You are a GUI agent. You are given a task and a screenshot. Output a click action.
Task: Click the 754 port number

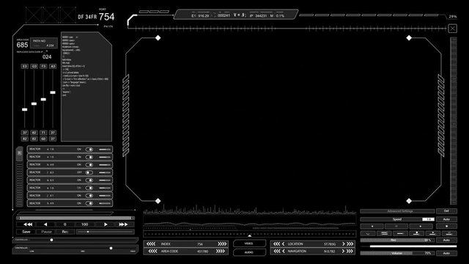106,17
